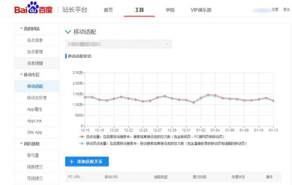Click the plus icon on 添加适配关系
Viewport: 292px width, 185px height.
(x=72, y=162)
